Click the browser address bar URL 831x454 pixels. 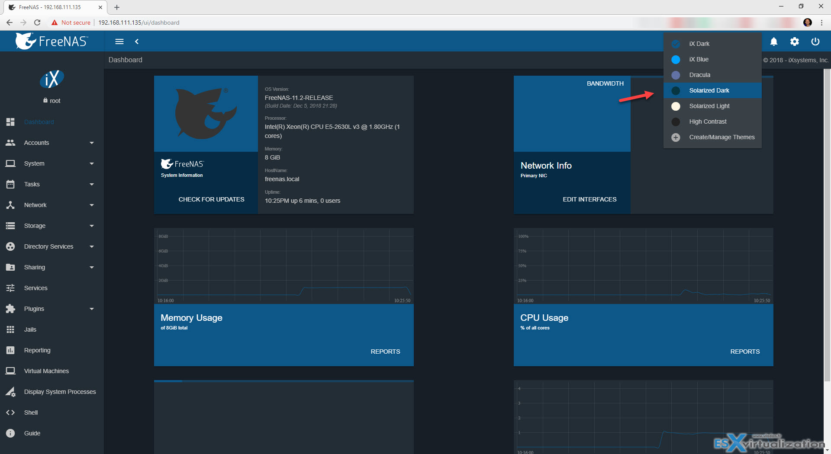[x=138, y=22]
